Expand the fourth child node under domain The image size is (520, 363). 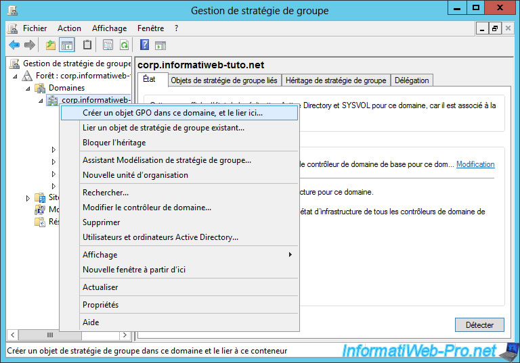pos(53,186)
